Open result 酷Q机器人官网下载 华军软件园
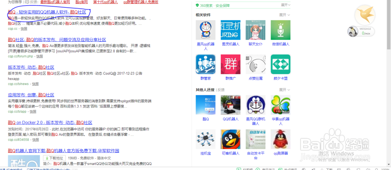The height and width of the screenshot is (170, 391). (x=64, y=150)
